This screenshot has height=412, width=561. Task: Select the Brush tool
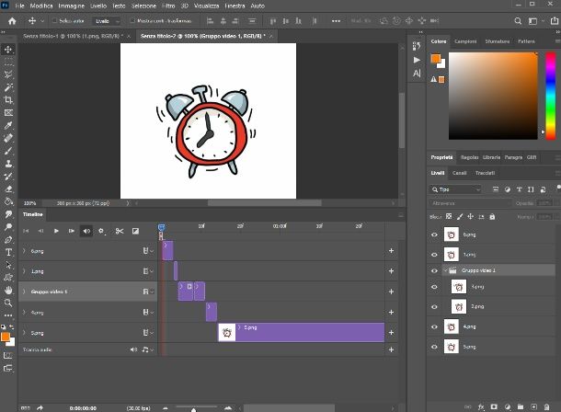[8, 151]
